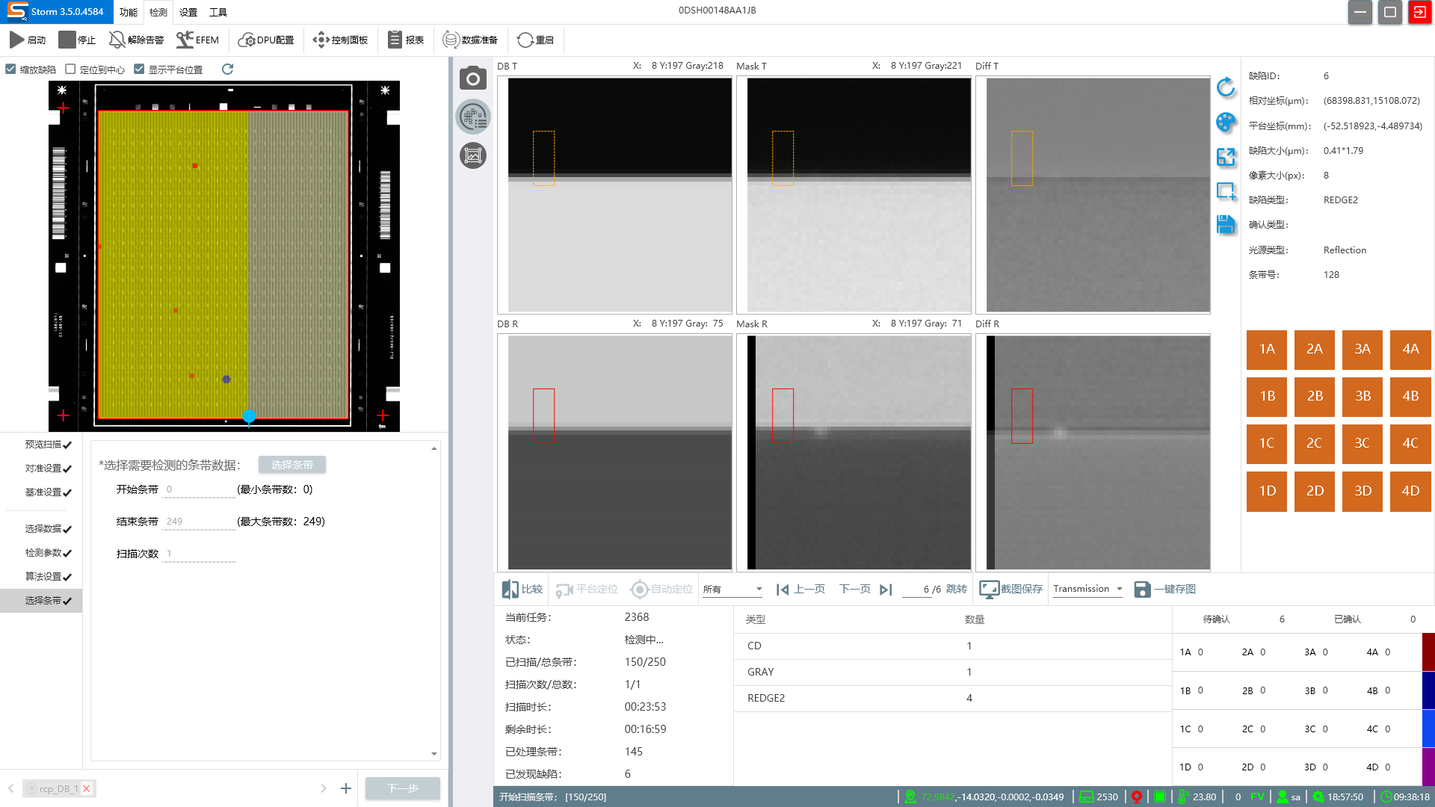Image resolution: width=1435 pixels, height=807 pixels.
Task: Open the Settings menu
Action: coord(188,12)
